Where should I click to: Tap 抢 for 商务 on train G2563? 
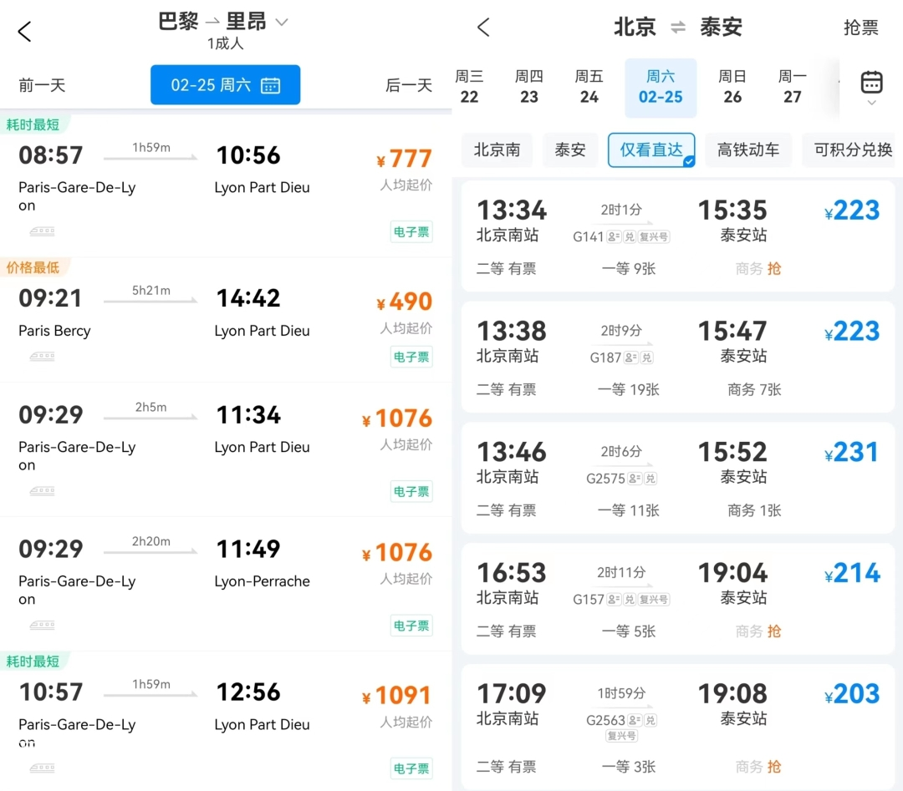(774, 767)
